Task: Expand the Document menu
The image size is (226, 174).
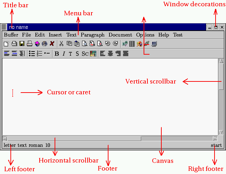Action: pyautogui.click(x=120, y=35)
